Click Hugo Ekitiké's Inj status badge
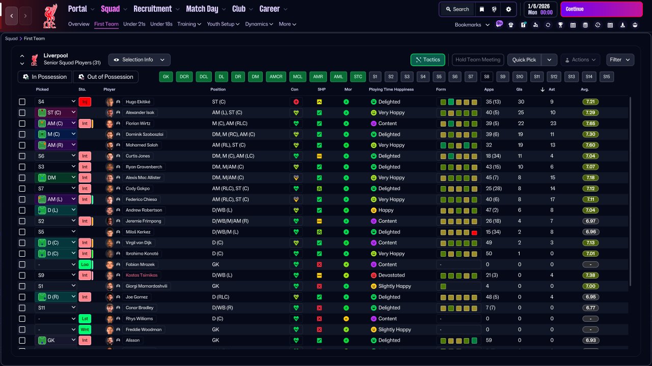This screenshot has height=366, width=652. point(85,102)
